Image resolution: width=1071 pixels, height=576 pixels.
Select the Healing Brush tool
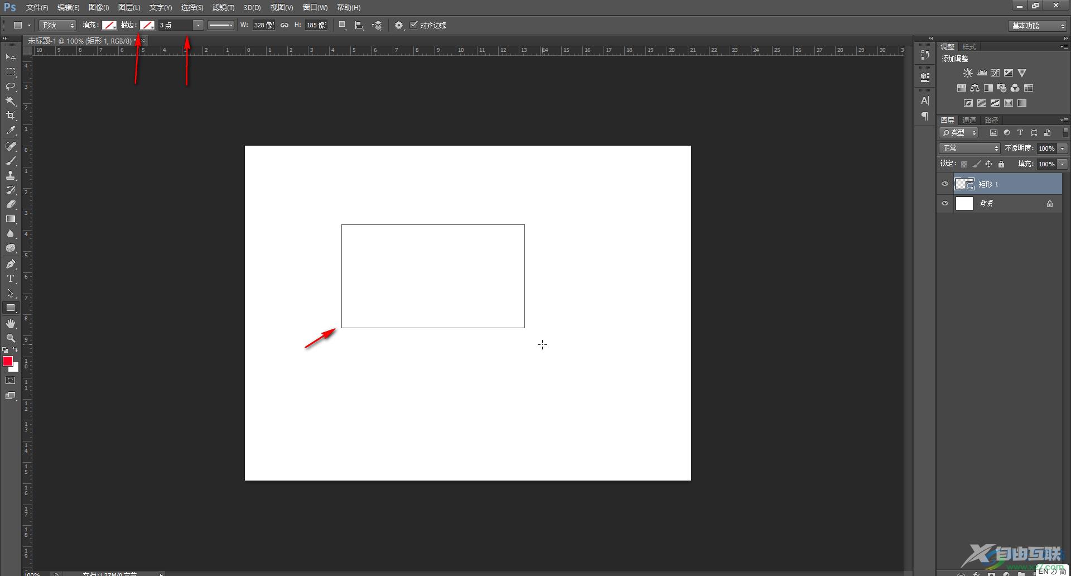click(x=11, y=146)
